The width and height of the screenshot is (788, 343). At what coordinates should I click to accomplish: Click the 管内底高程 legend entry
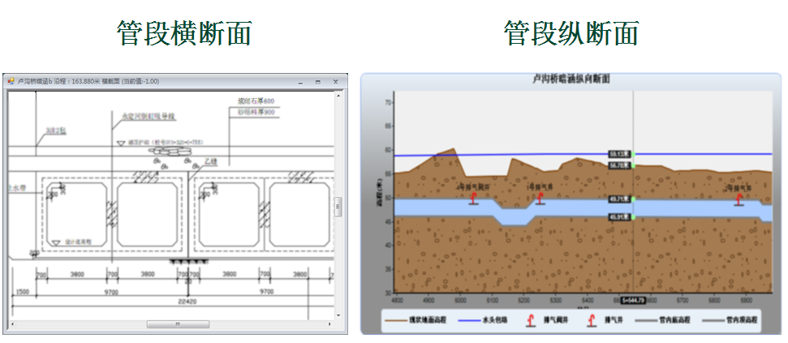point(662,319)
